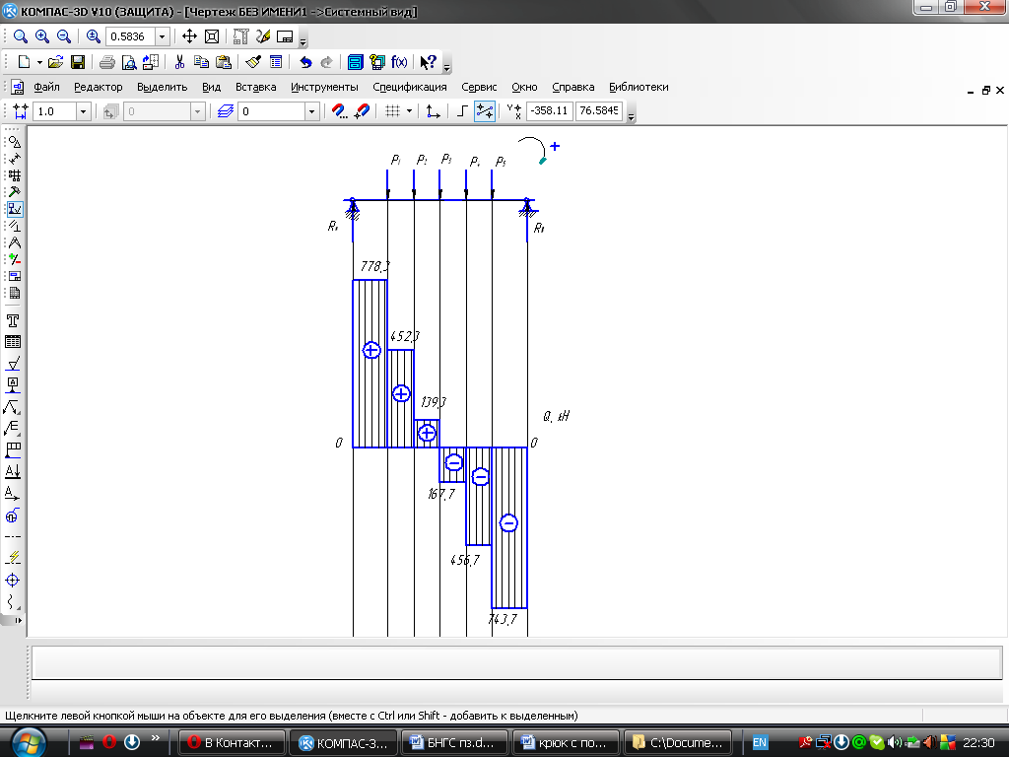Open the variables f(x) tool
1009x757 pixels.
coord(399,62)
